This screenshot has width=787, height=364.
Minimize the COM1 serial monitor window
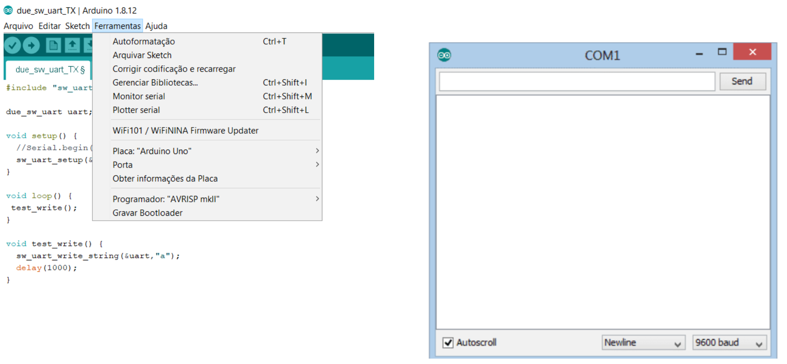coord(699,53)
